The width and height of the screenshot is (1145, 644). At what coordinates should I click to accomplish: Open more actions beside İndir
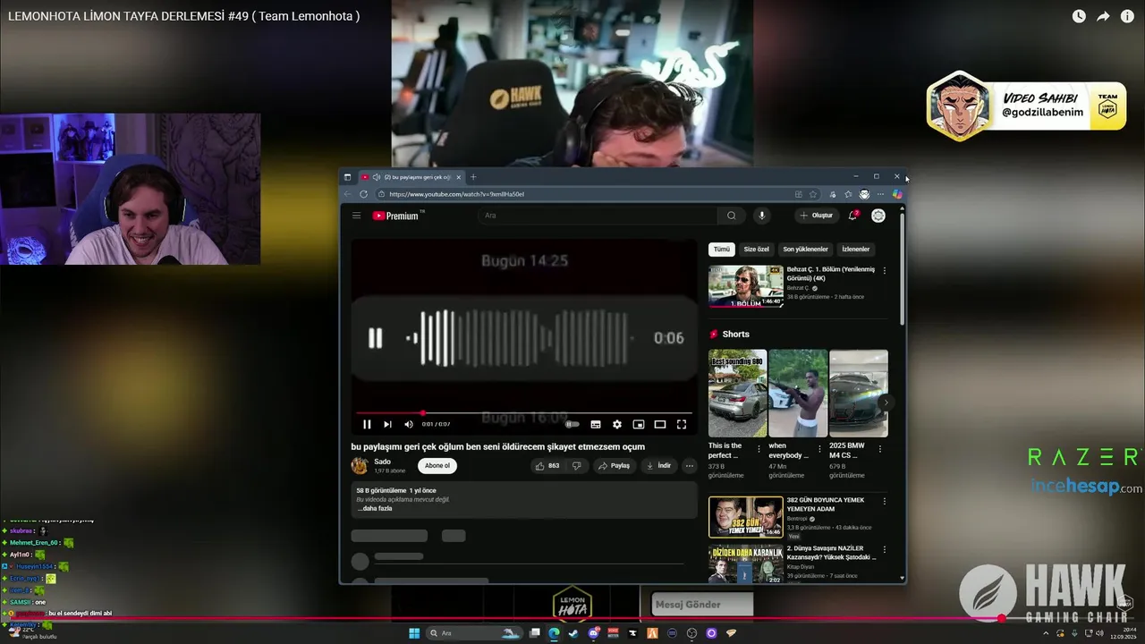point(689,466)
